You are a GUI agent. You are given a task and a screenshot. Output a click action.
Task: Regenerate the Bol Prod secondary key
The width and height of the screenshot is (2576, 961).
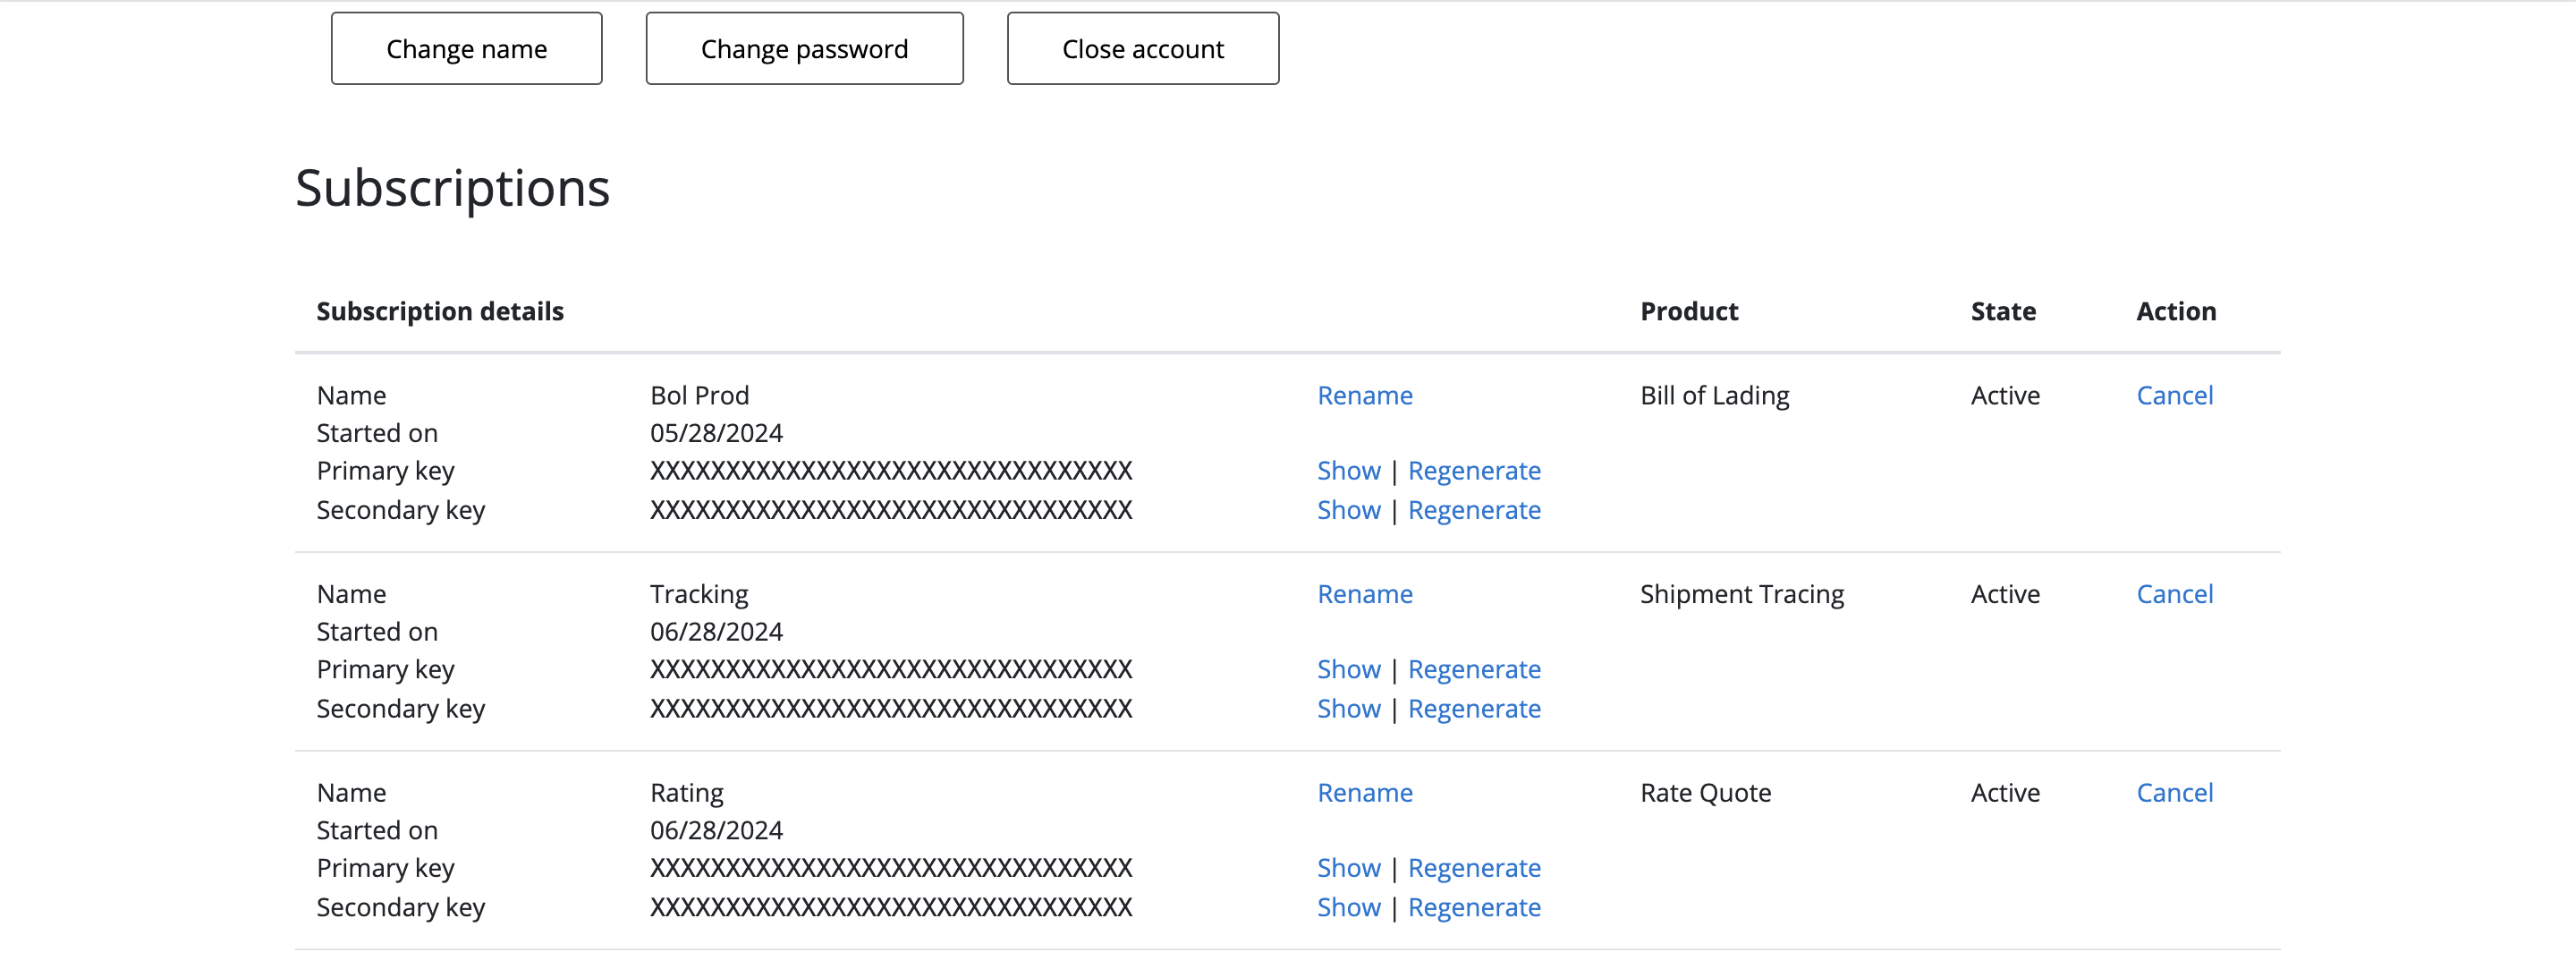pyautogui.click(x=1474, y=510)
